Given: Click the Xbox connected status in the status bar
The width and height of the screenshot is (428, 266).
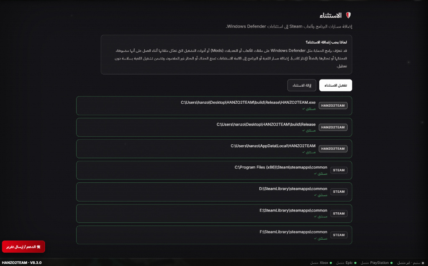Looking at the screenshot, I should tap(321, 263).
